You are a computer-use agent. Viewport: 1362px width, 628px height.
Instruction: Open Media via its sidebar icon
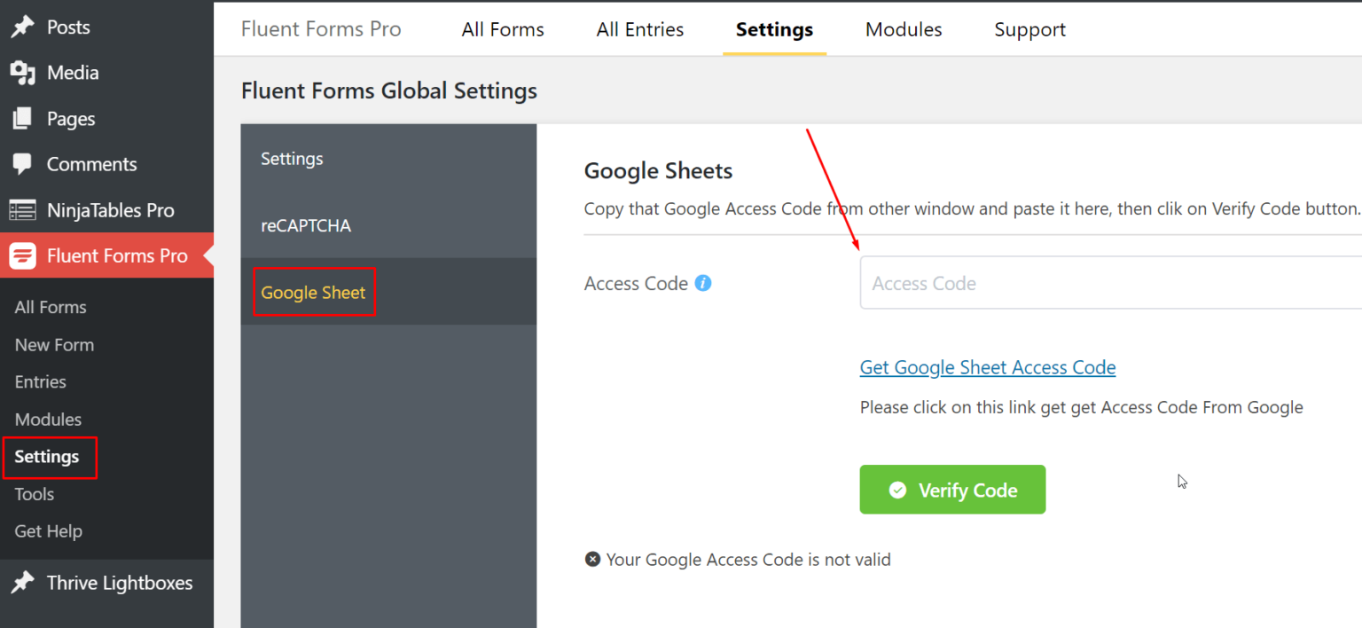24,73
